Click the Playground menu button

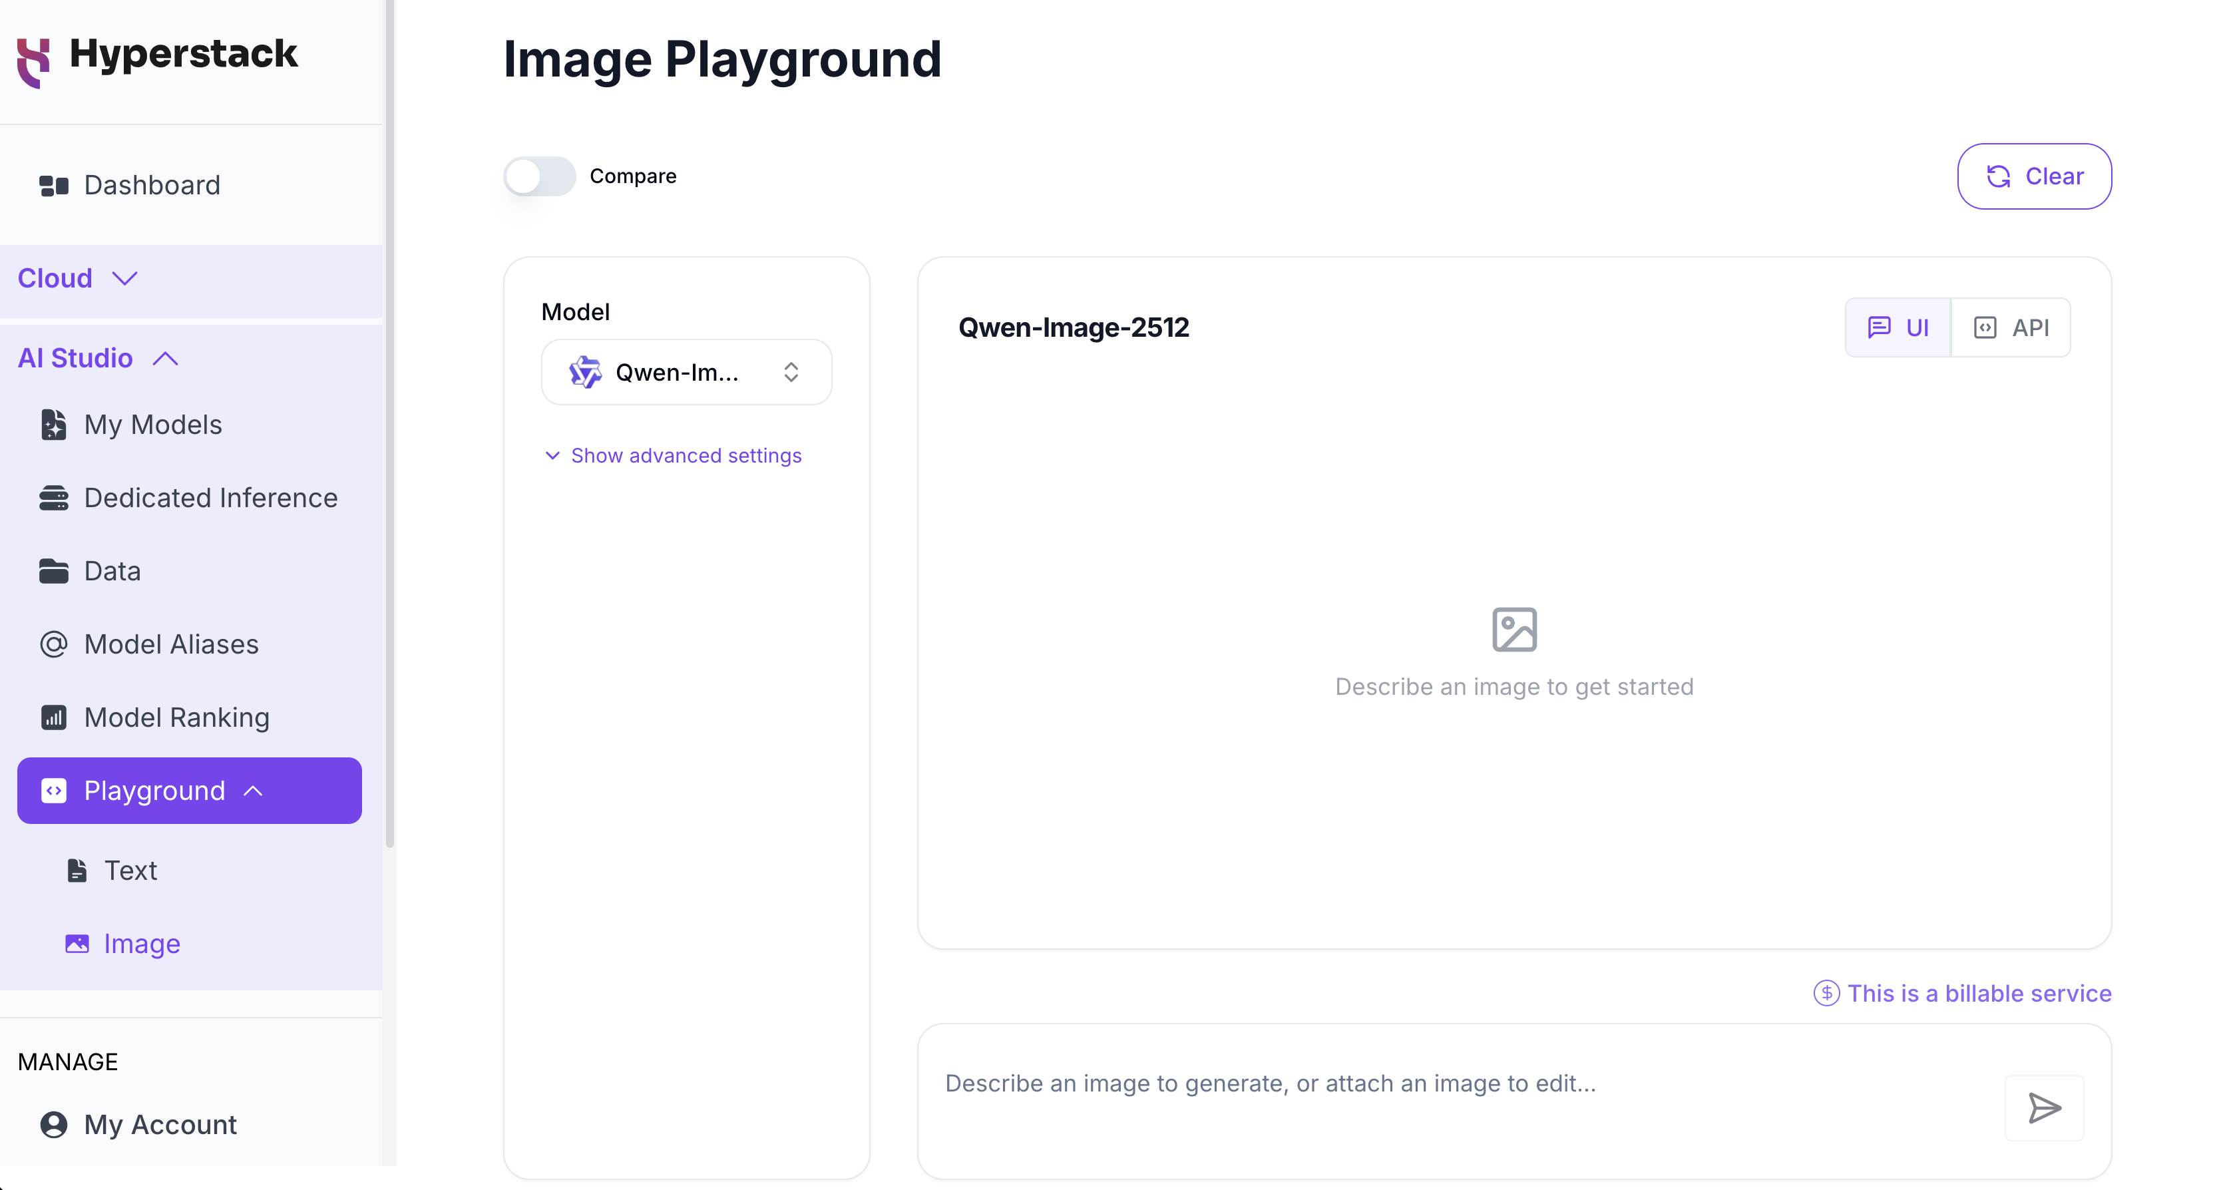click(189, 791)
